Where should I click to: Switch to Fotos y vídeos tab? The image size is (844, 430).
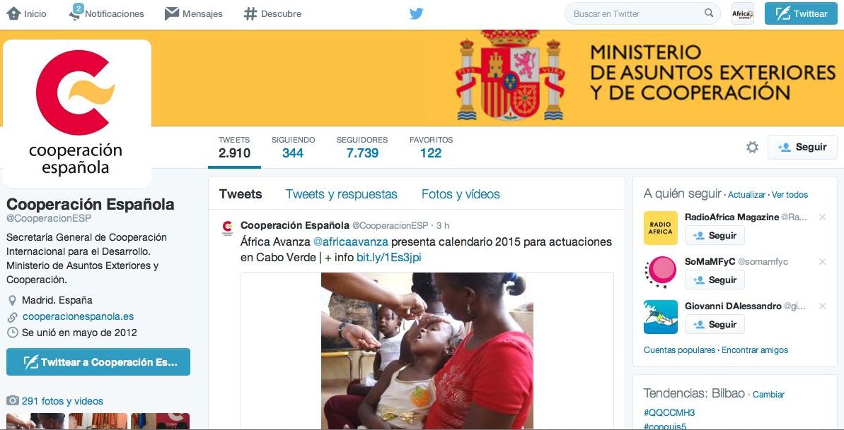461,194
